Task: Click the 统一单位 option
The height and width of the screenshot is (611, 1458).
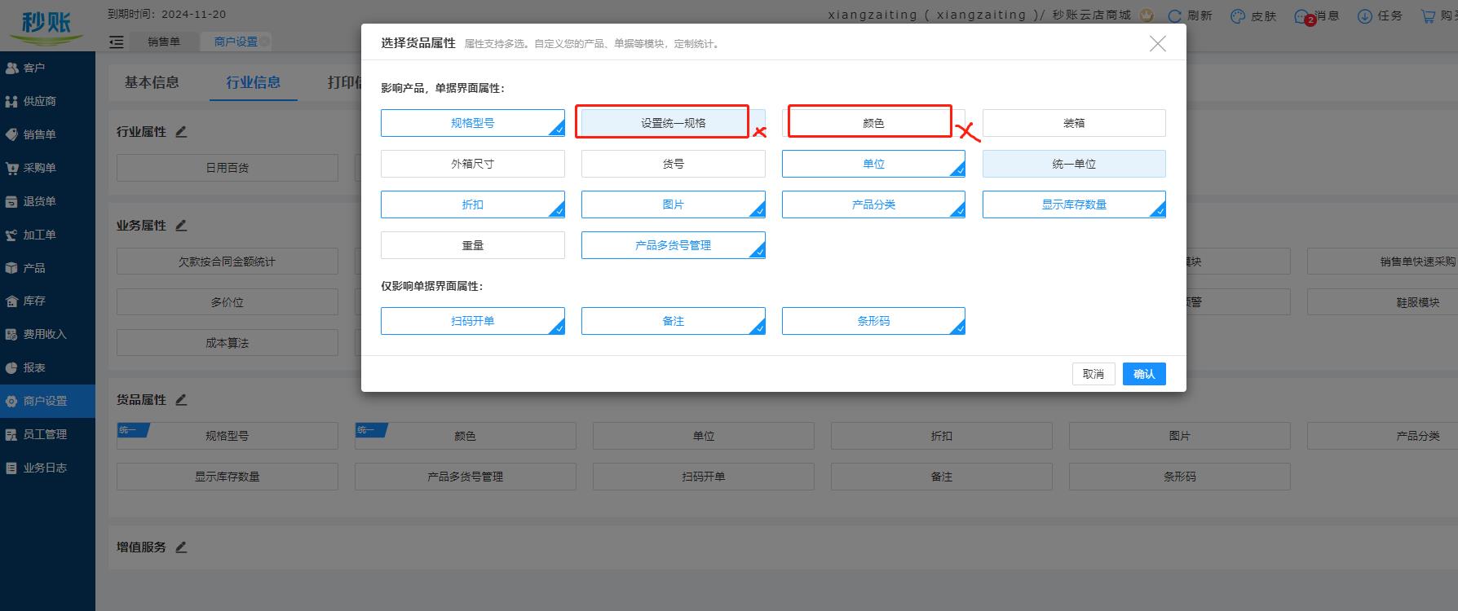Action: (x=1074, y=164)
